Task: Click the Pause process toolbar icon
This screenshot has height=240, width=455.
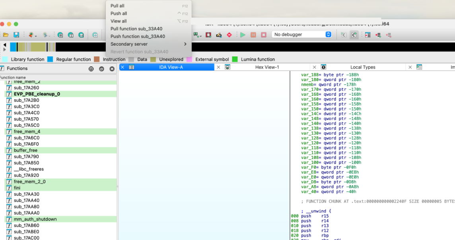Action: 253,35
